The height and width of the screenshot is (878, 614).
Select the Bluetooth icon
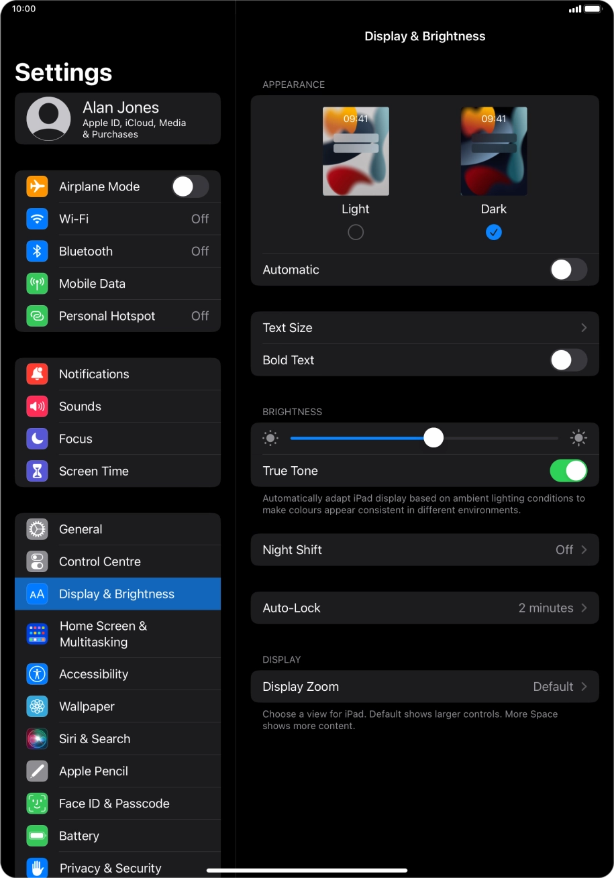(37, 251)
